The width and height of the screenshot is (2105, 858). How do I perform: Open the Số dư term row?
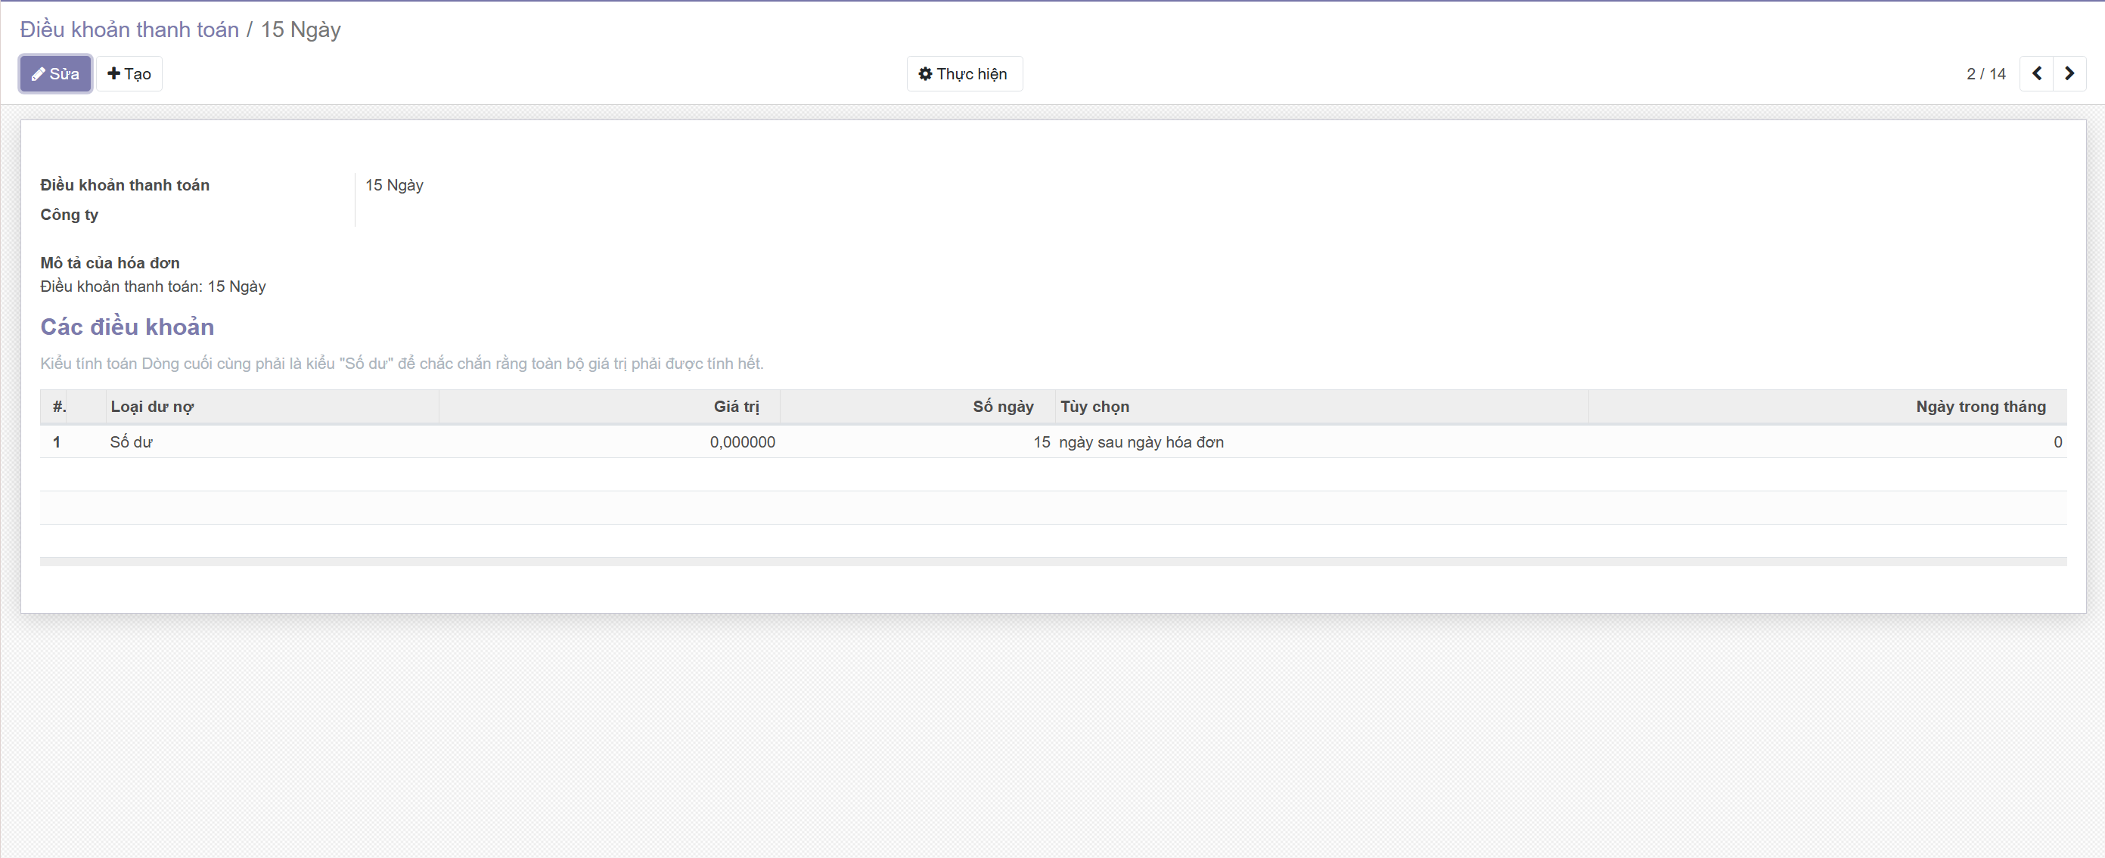131,441
